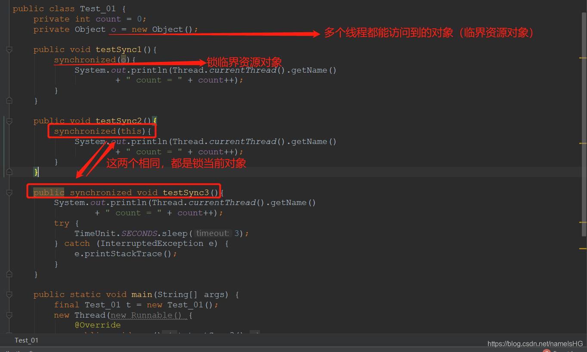Click the @Override annotation
Image resolution: width=587 pixels, height=352 pixels.
(x=98, y=325)
